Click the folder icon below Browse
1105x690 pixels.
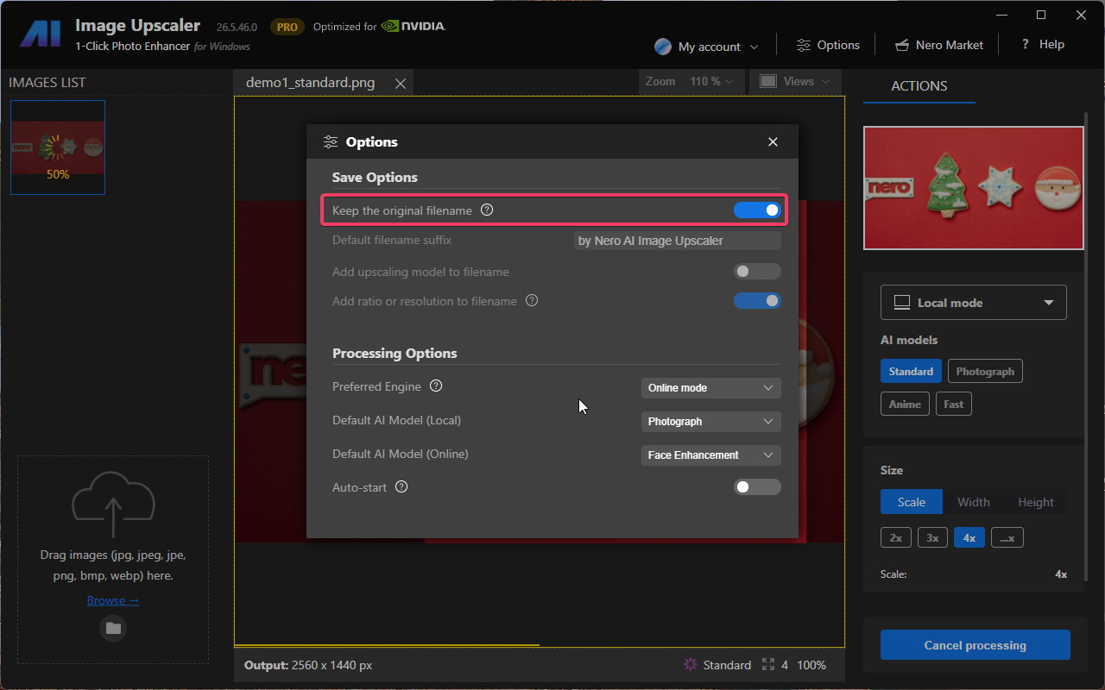click(x=112, y=628)
